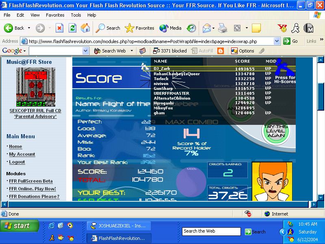Click the Windows Start button

point(19,226)
